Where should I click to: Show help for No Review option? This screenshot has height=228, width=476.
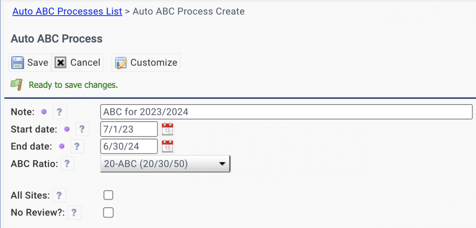pyautogui.click(x=74, y=213)
